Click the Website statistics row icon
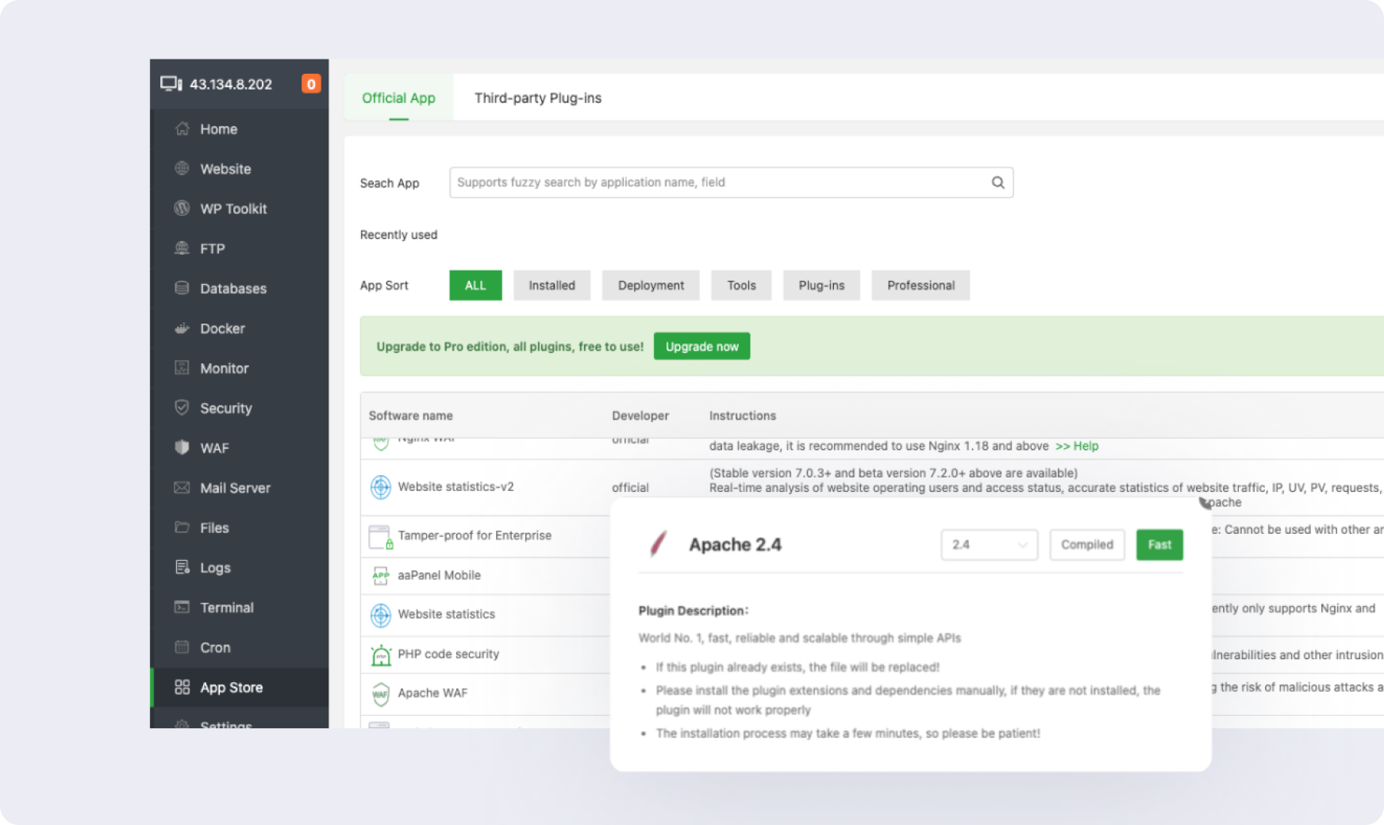Screen dimensions: 1384x825 tap(381, 615)
